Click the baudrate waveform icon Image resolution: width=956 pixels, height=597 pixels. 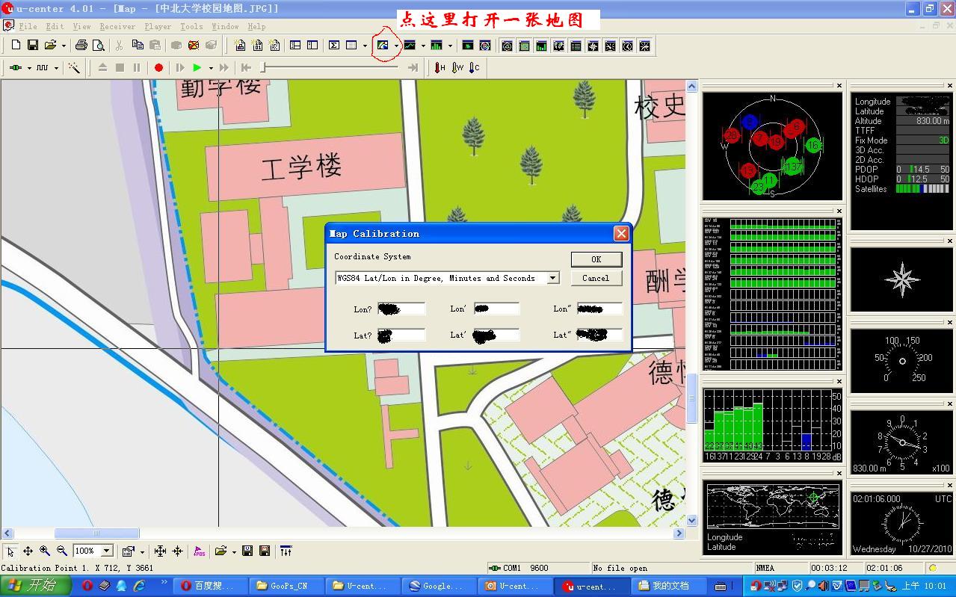click(43, 67)
